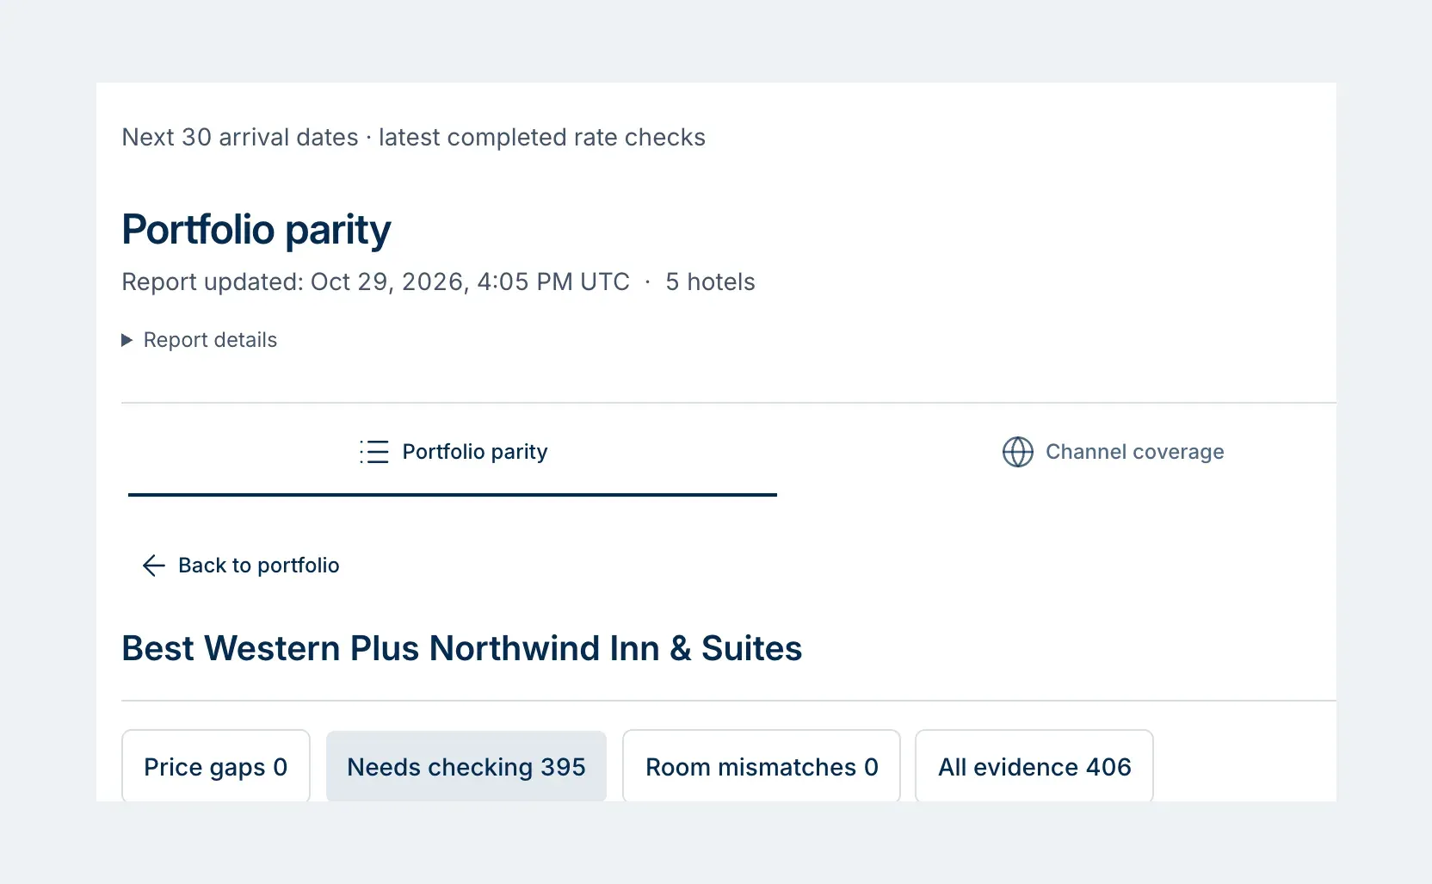Viewport: 1432px width, 884px height.
Task: Select the Portfolio parity tab label
Action: click(x=475, y=452)
